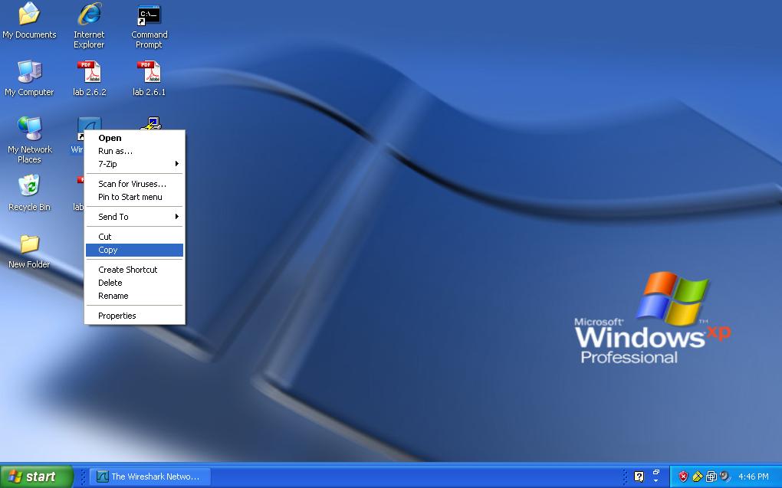Select the My Documents desktop icon
The image size is (782, 488).
tap(29, 14)
